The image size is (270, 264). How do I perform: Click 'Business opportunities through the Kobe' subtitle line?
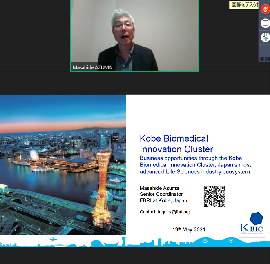coord(191,158)
